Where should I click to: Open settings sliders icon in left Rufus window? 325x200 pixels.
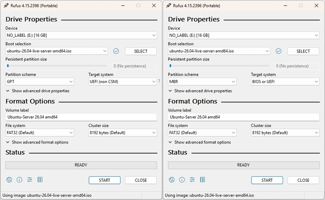(30, 179)
